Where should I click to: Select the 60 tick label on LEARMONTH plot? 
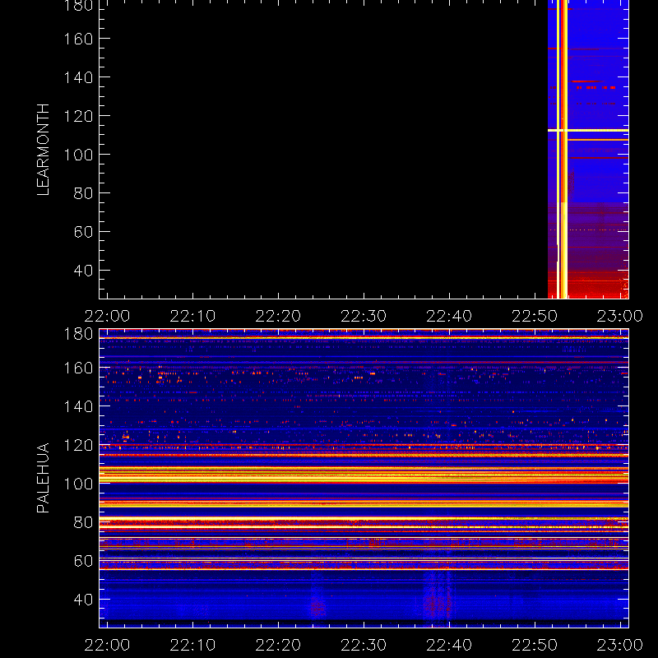(83, 232)
